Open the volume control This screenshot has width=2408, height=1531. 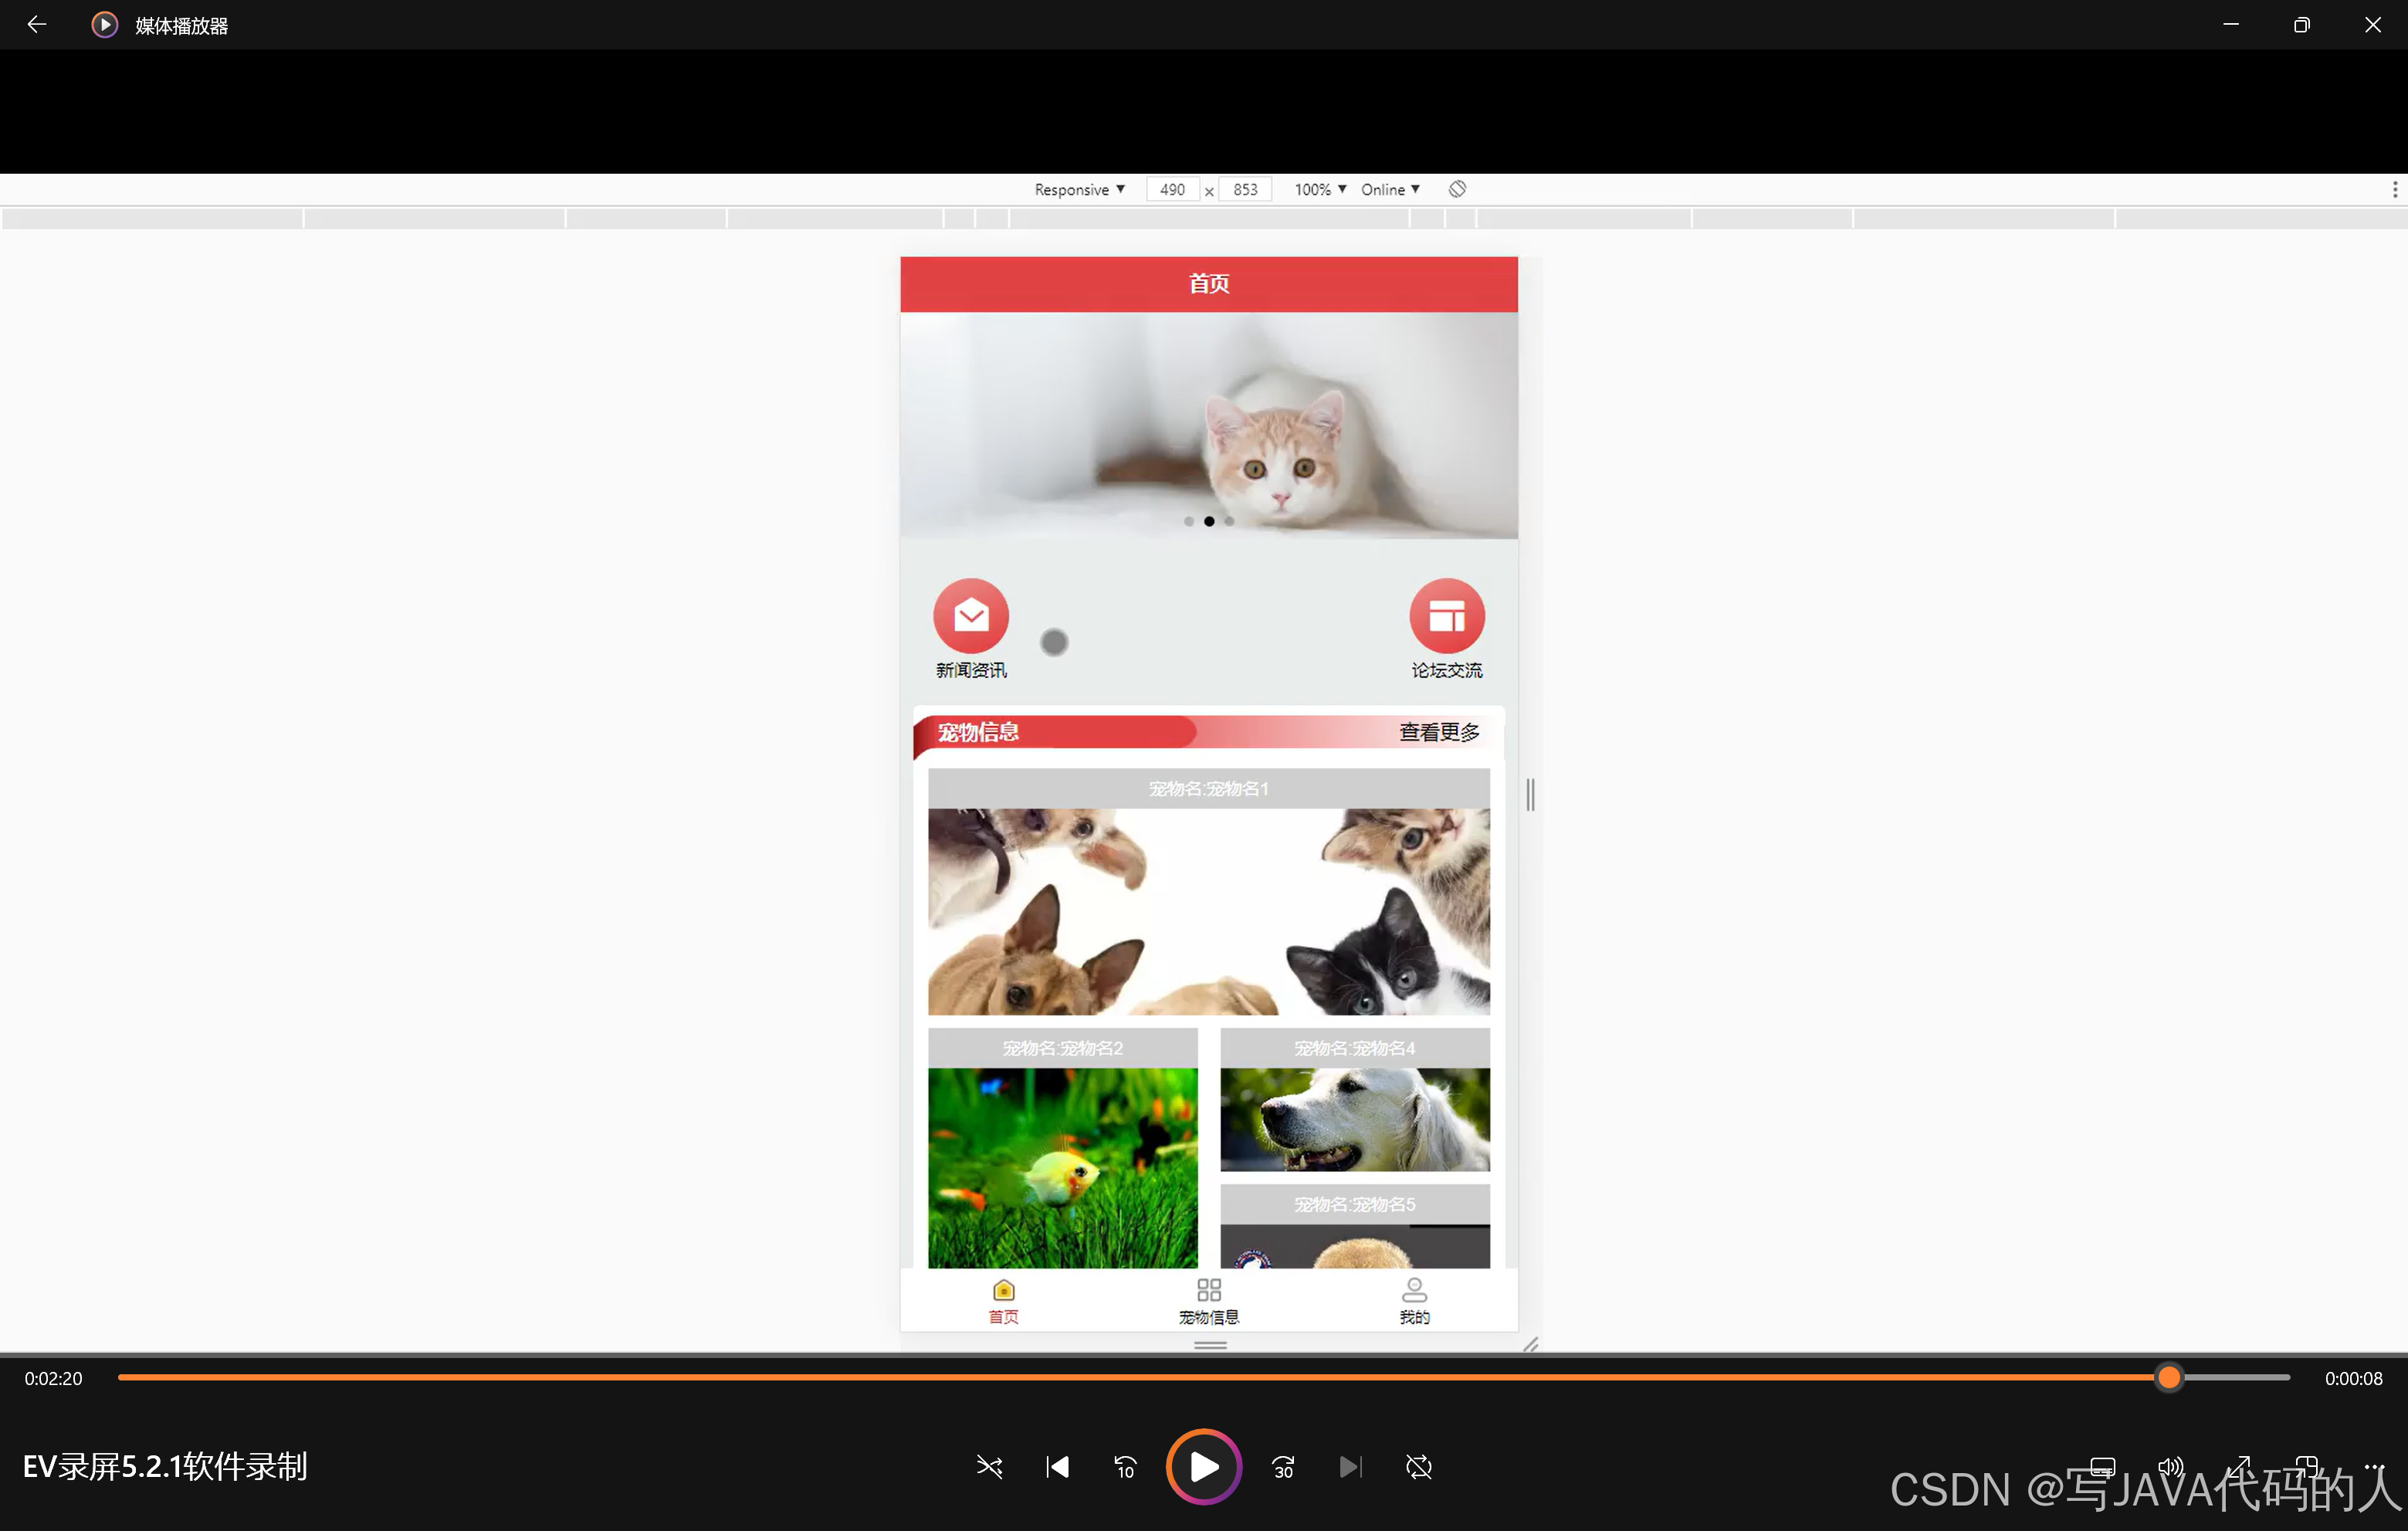tap(2170, 1467)
